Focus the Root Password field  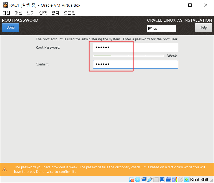coord(135,48)
